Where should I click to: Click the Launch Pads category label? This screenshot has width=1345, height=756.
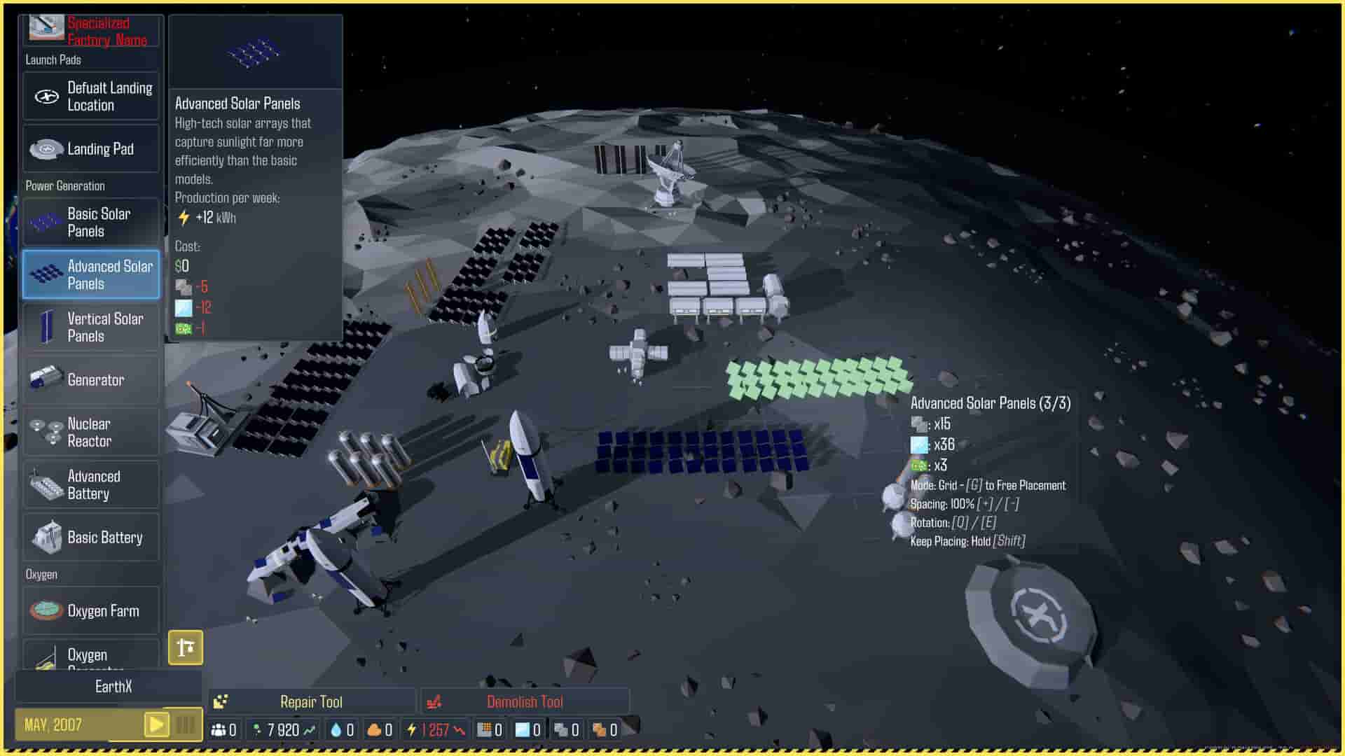(53, 59)
